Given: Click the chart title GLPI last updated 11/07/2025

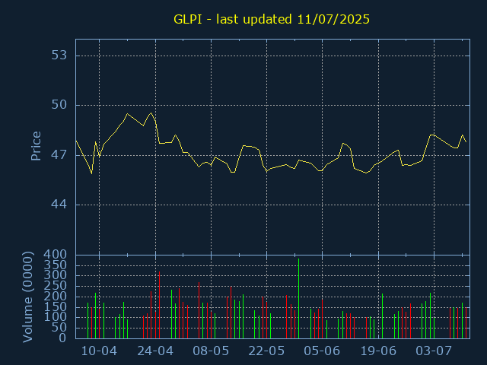Looking at the screenshot, I should (x=272, y=19).
